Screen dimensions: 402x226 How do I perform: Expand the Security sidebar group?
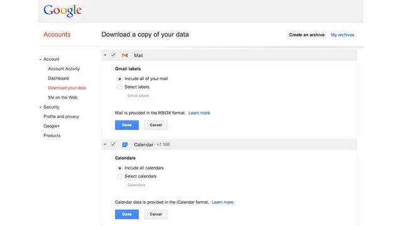coord(40,107)
